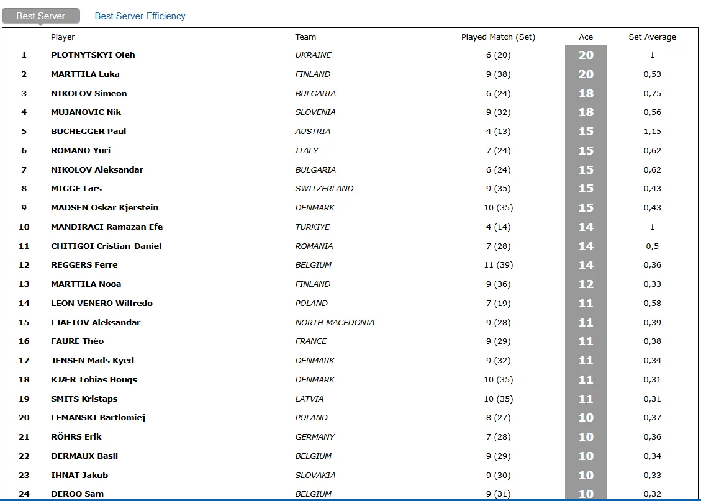Select MANDIRACI Ramazan Efe row

(x=350, y=227)
